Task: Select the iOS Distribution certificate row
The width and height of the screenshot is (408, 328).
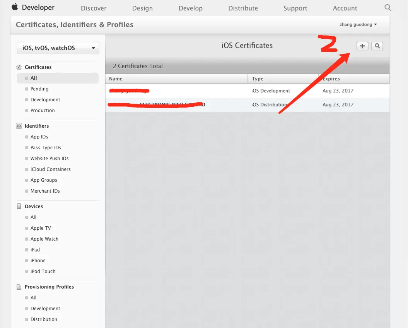Action: click(x=247, y=105)
